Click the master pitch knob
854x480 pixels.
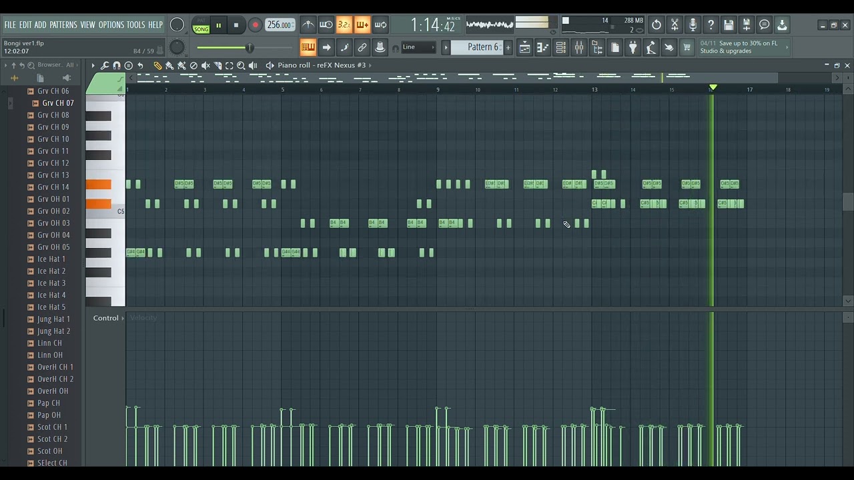point(177,47)
